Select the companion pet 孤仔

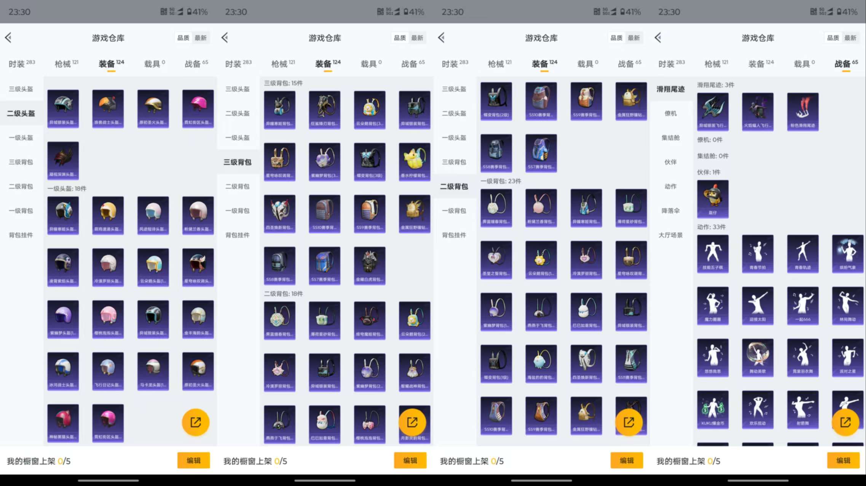tap(713, 198)
